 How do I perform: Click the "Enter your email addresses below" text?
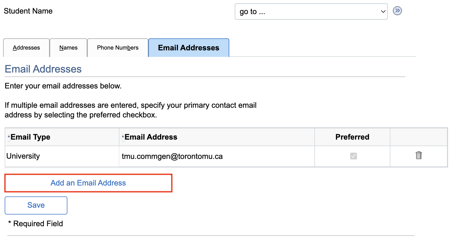63,86
